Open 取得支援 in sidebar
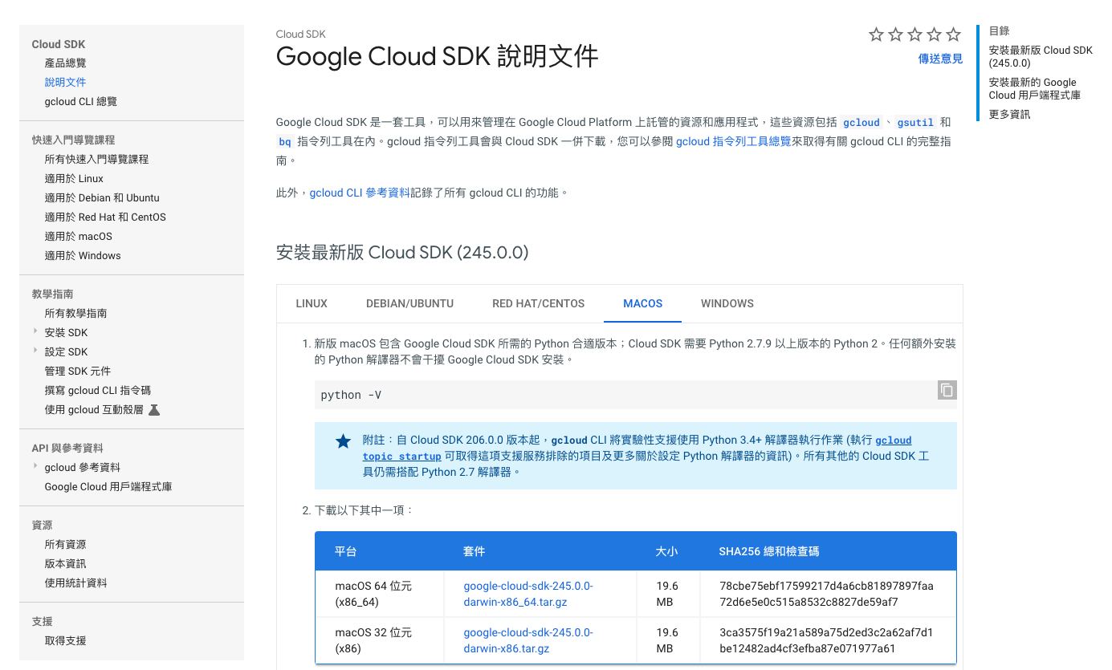The image size is (1112, 670). (65, 641)
